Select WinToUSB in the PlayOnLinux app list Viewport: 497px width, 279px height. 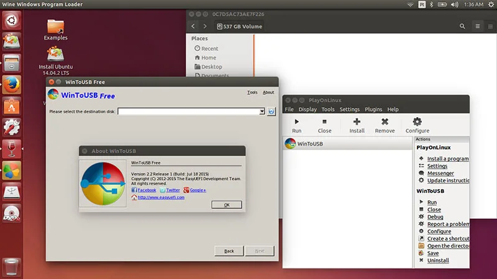347,144
